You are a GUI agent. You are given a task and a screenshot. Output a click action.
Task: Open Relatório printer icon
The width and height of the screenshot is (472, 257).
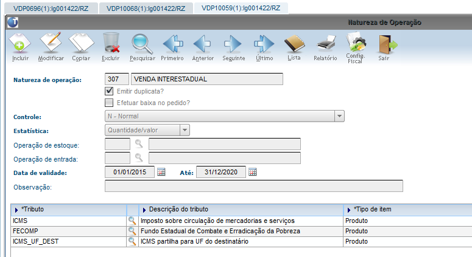point(326,43)
